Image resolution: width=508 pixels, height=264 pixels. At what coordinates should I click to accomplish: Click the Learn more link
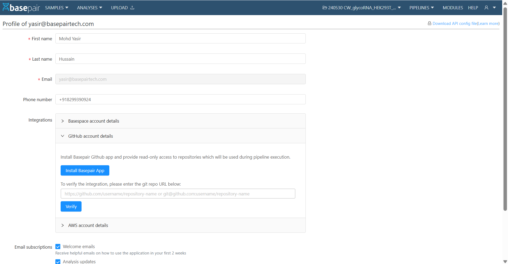pyautogui.click(x=488, y=23)
